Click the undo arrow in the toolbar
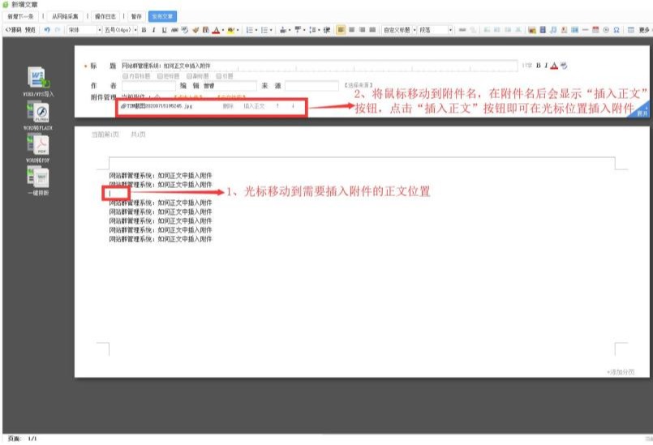 coord(47,30)
